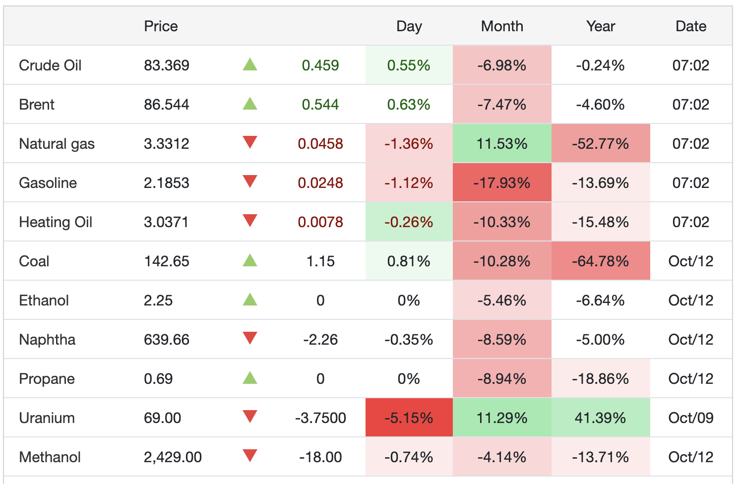741x484 pixels.
Task: Click the green up arrow for Crude Oil
Action: [250, 64]
